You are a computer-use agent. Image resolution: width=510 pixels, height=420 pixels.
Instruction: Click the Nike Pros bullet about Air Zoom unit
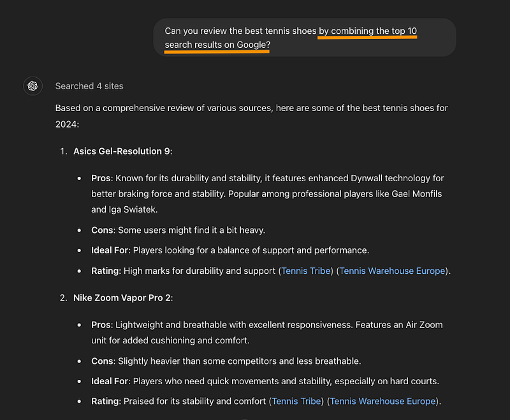pyautogui.click(x=266, y=333)
